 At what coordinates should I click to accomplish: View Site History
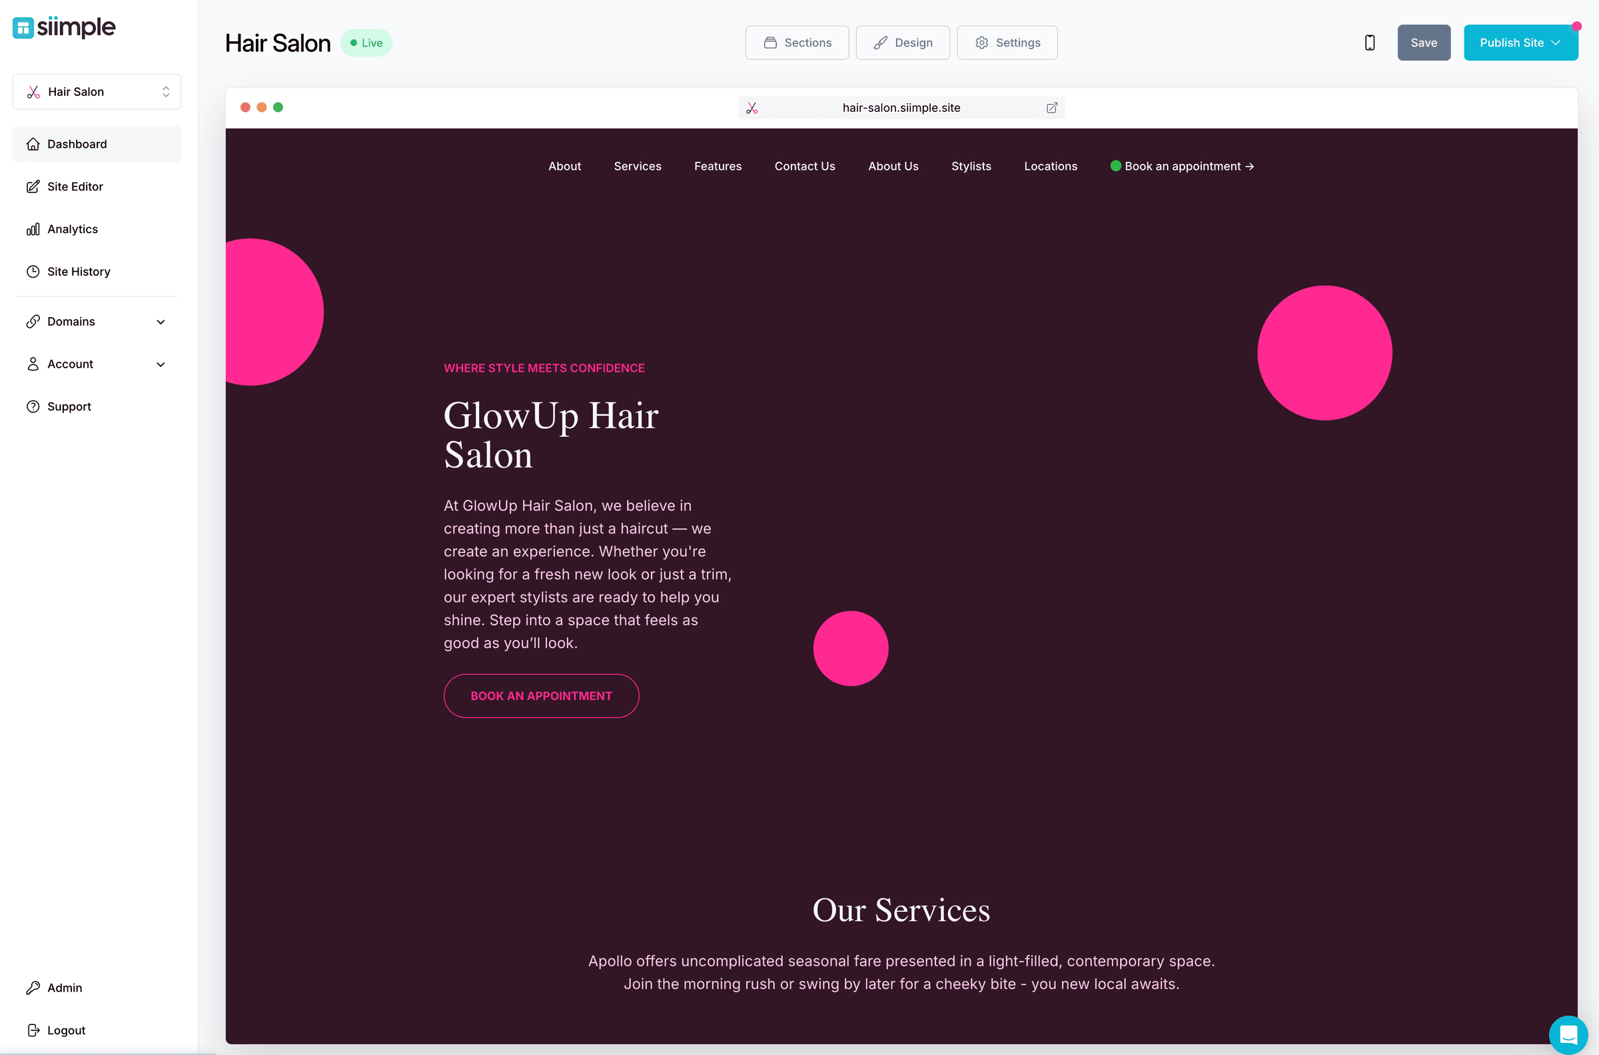coord(79,271)
